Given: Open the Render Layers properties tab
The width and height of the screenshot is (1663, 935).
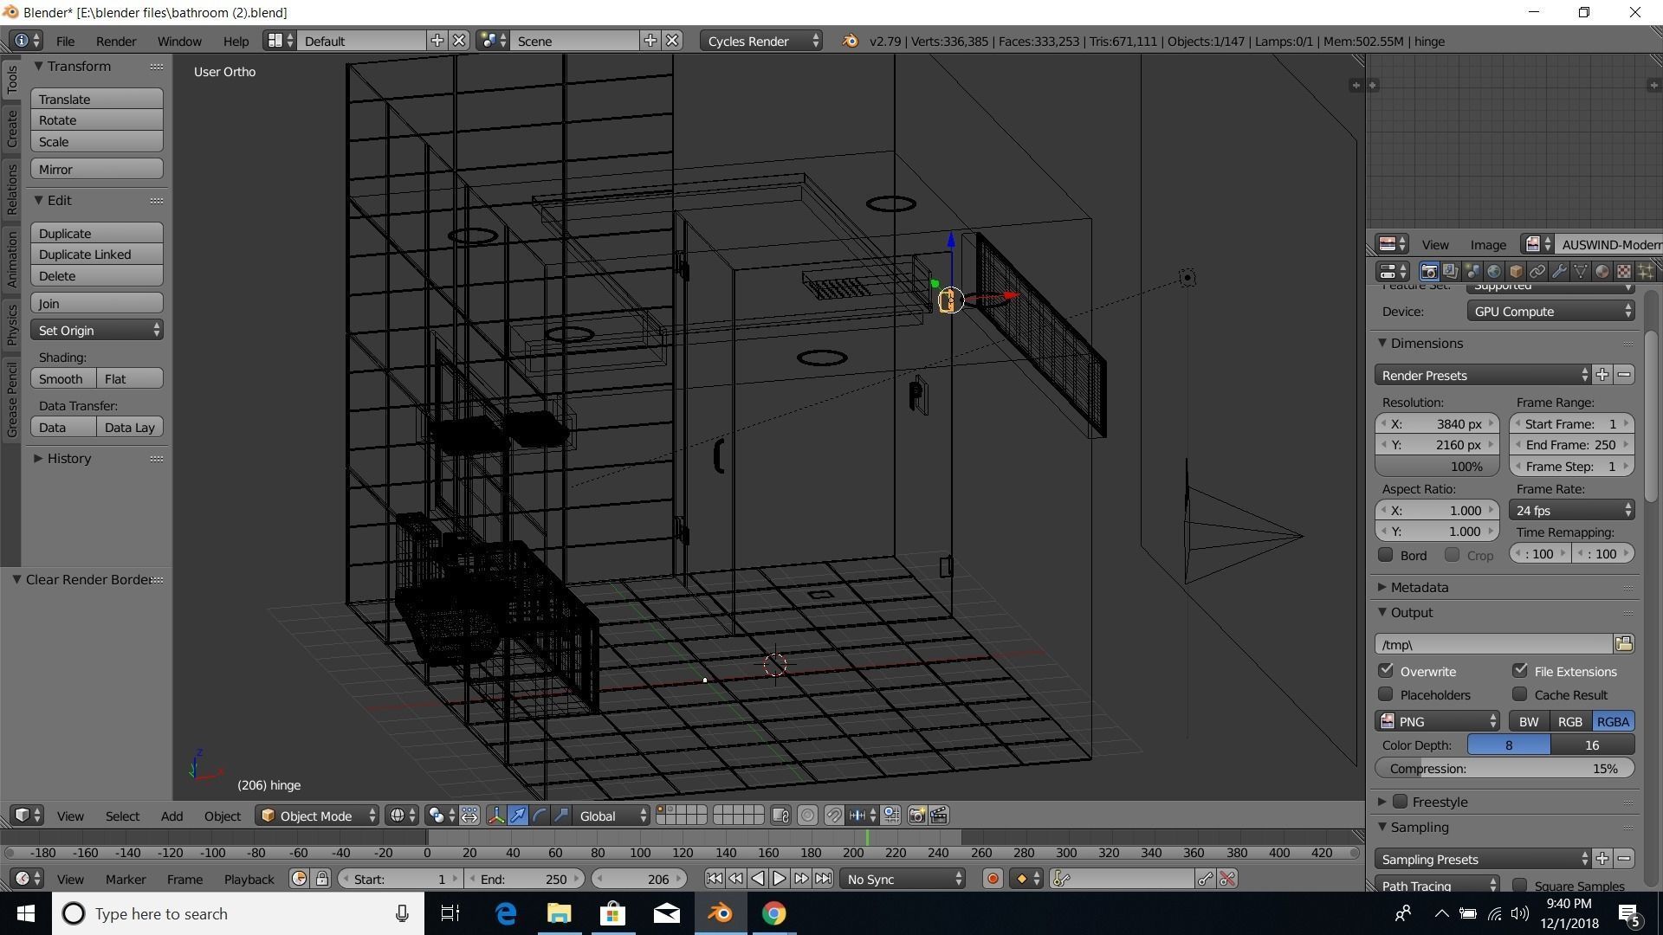Looking at the screenshot, I should 1450,271.
